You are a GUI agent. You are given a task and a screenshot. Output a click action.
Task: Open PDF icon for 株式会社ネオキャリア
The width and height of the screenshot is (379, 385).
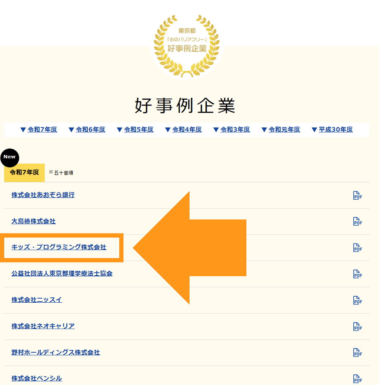357,326
